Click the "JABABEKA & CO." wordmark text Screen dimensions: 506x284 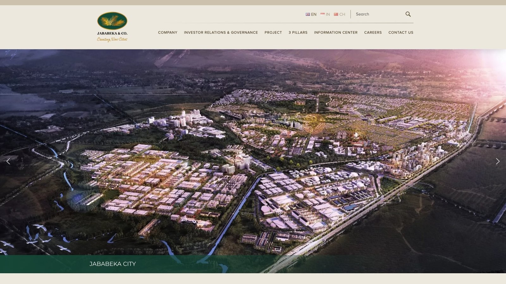tap(112, 33)
